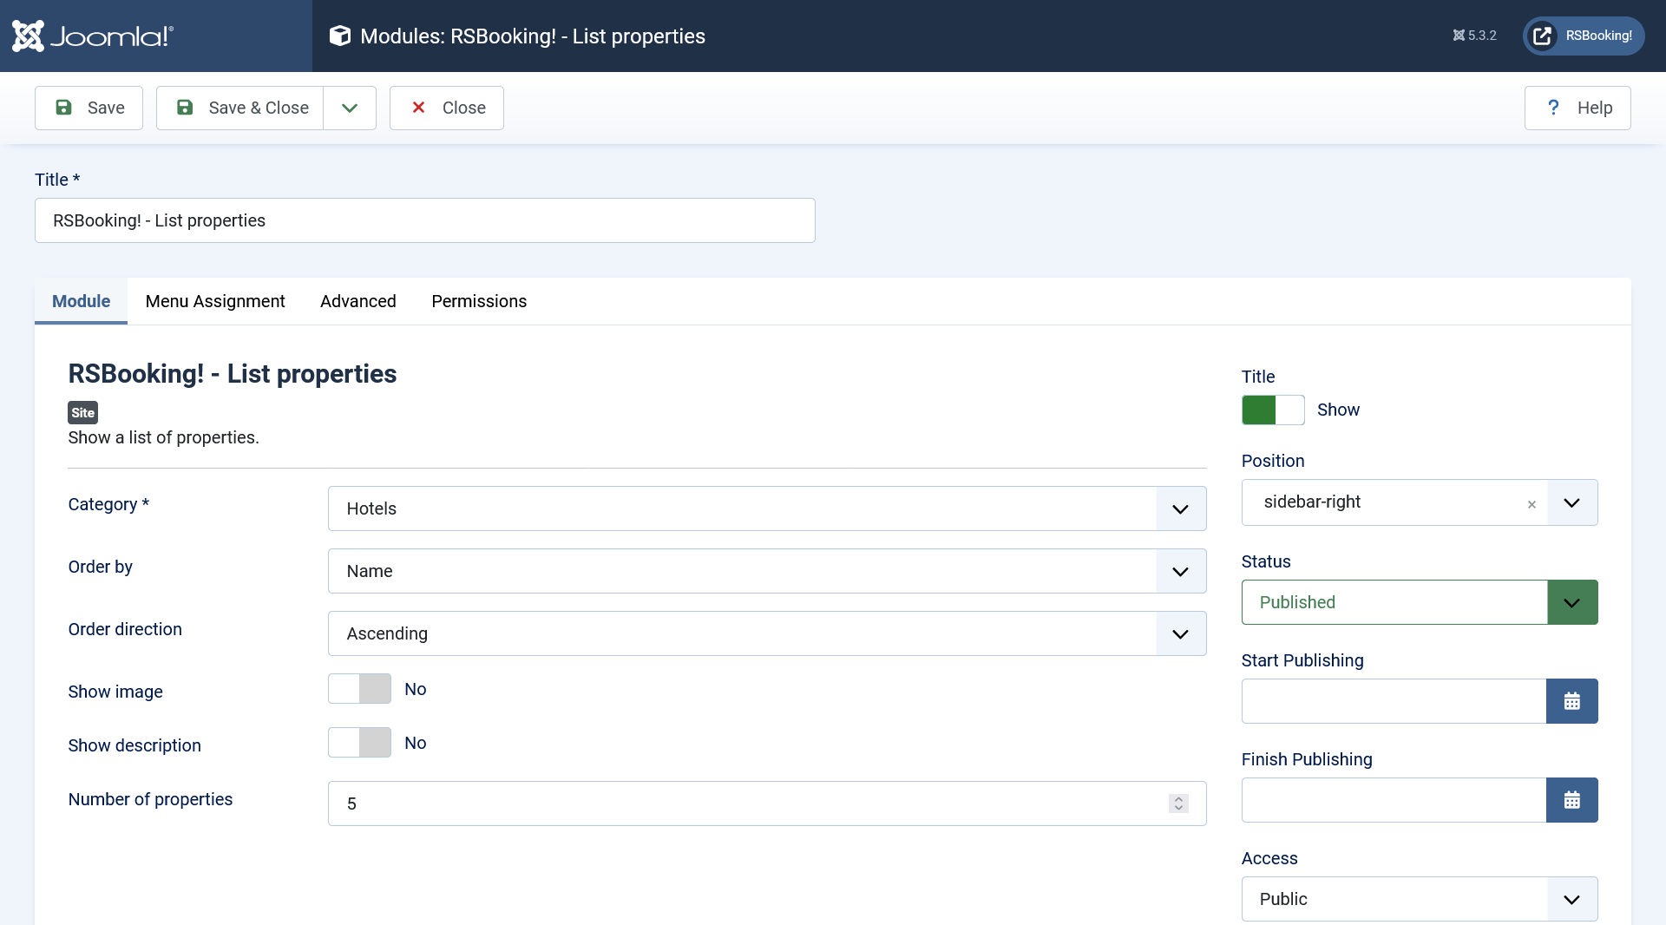
Task: Open Joomla version 5.3.2 indicator
Action: [x=1474, y=36]
